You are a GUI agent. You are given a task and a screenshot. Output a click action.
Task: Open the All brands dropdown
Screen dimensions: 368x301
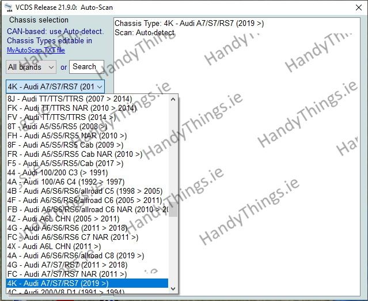pyautogui.click(x=31, y=67)
